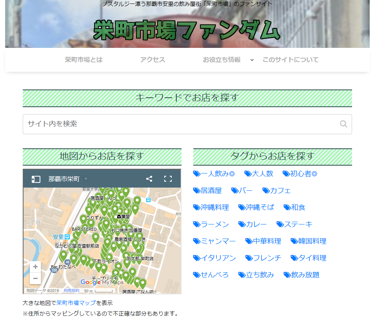The width and height of the screenshot is (374, 321).
Task: Select the 沖縄そば tag
Action: pos(256,207)
